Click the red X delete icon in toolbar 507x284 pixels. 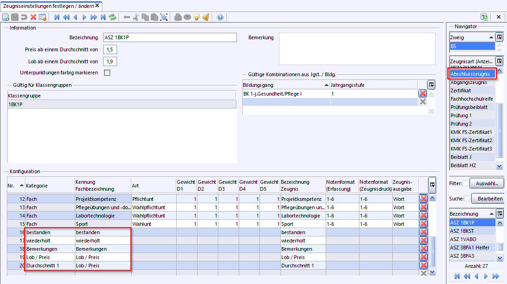33,17
